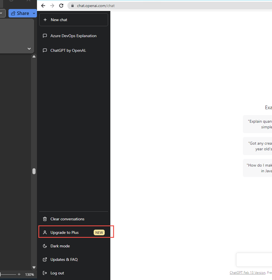The height and width of the screenshot is (280, 272).
Task: Click the "Explain quan..." example prompt
Action: pyautogui.click(x=258, y=124)
